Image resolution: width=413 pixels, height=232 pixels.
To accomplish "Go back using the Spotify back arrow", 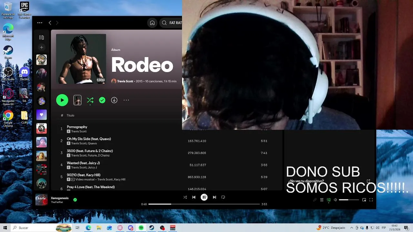I will click(50, 23).
